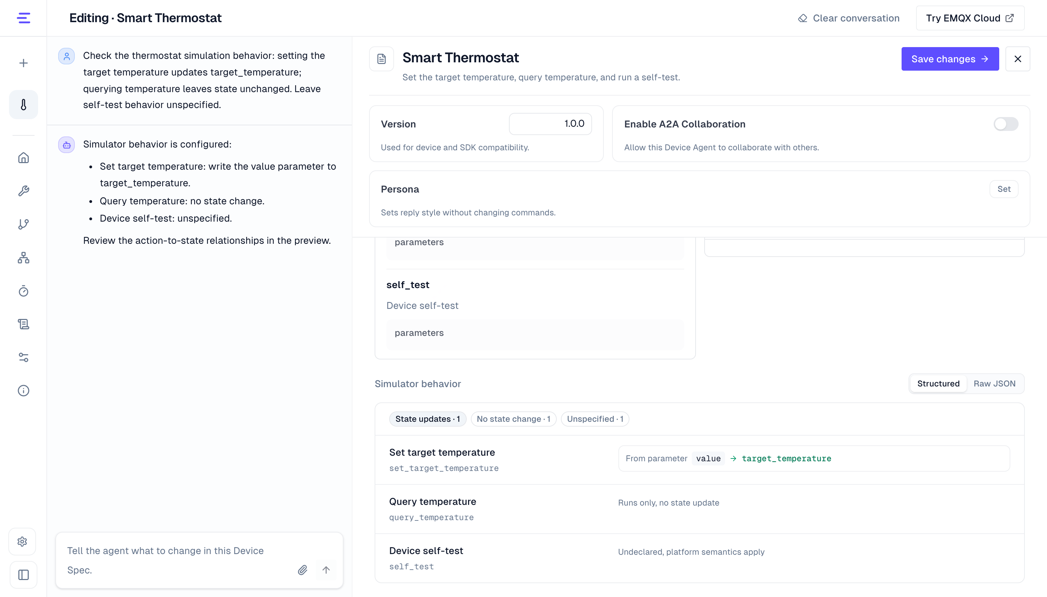The height and width of the screenshot is (597, 1047).
Task: Open the network hierarchy icon
Action: [x=23, y=258]
